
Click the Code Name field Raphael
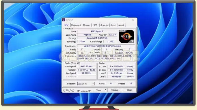tap(87, 35)
